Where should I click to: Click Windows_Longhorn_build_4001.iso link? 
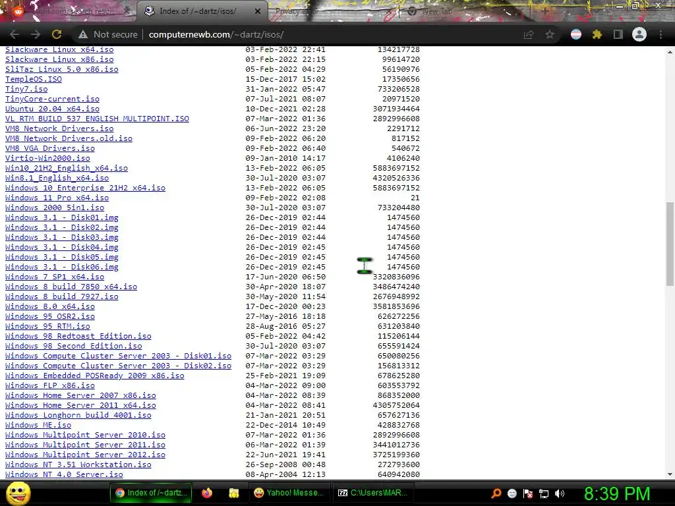tap(78, 415)
